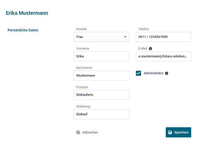Click the Persönliche Daten section heading
This screenshot has height=147, width=206.
23,30
